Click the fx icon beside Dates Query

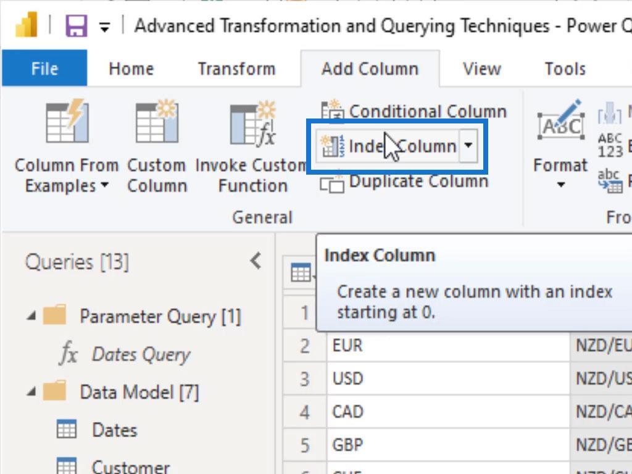click(68, 354)
